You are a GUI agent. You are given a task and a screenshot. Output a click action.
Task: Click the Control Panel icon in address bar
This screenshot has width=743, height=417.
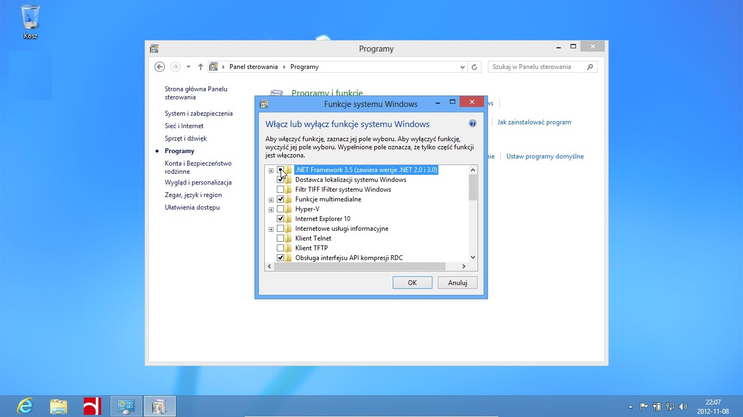[x=214, y=67]
